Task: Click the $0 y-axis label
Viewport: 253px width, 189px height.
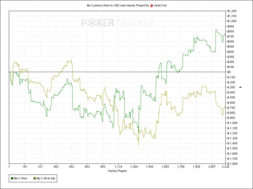Action: (x=229, y=72)
